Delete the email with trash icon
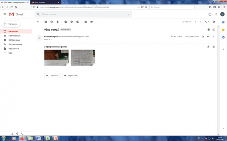Screen dimensions: 227x141 coord(57,22)
